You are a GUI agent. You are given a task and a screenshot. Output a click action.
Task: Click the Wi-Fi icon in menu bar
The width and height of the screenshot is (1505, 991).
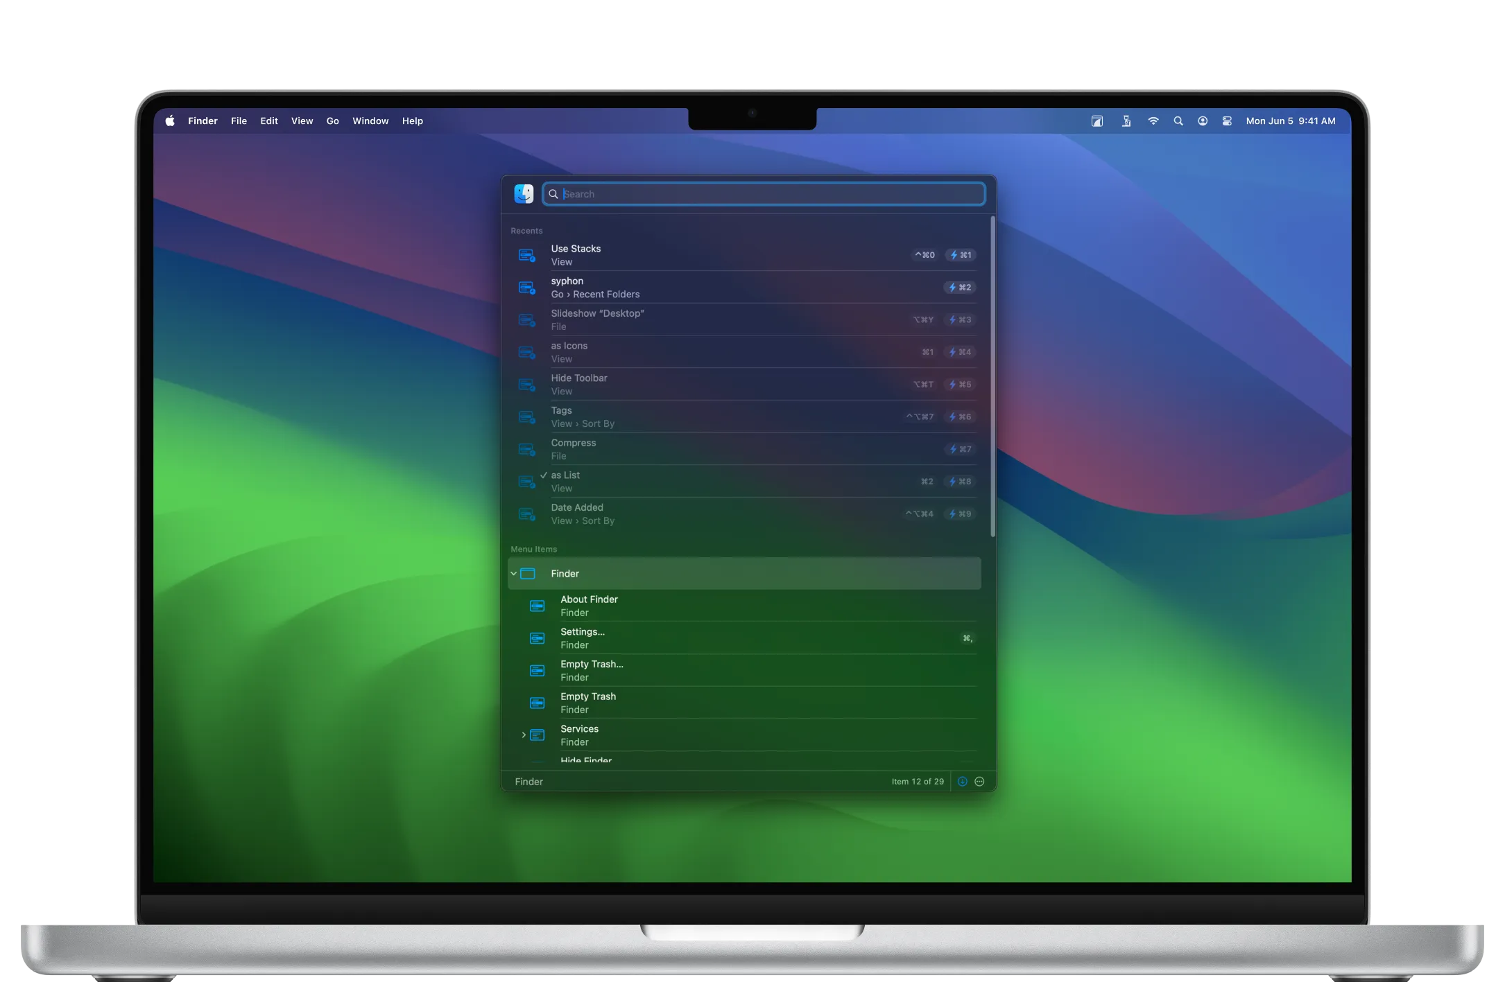tap(1153, 121)
